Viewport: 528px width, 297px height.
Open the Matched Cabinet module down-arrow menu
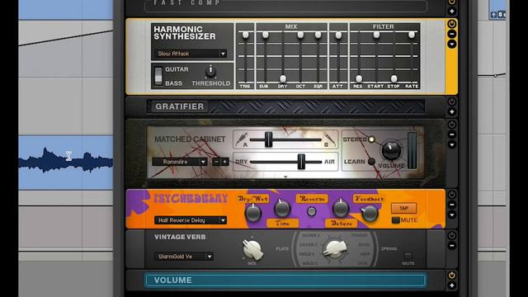452,145
